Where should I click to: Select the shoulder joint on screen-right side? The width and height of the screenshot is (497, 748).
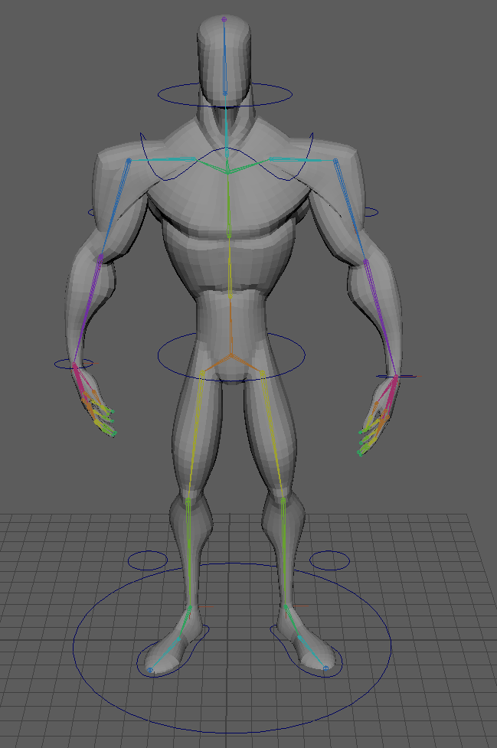[x=335, y=161]
